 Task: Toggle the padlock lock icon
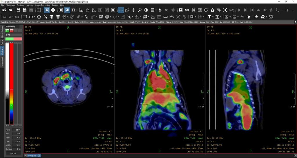pyautogui.click(x=213, y=10)
